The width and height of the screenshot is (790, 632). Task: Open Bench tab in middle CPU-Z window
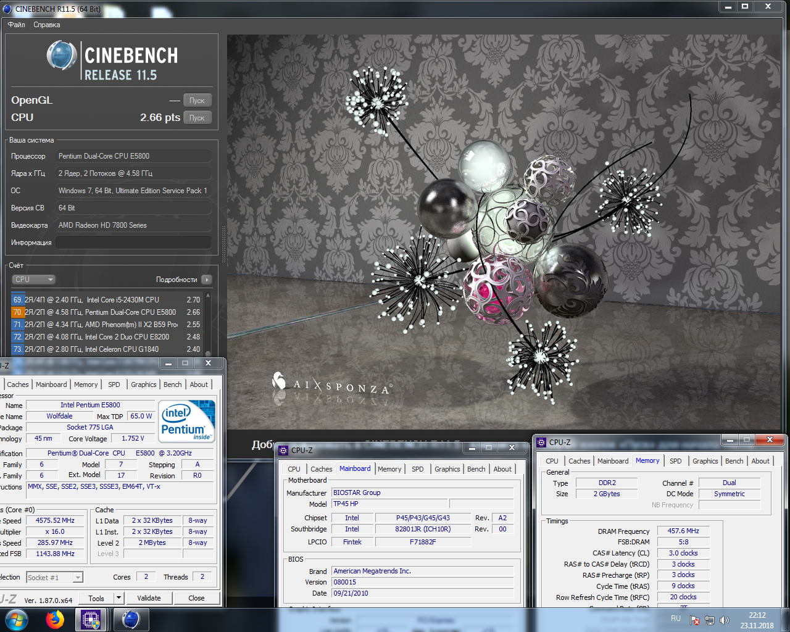(x=476, y=469)
